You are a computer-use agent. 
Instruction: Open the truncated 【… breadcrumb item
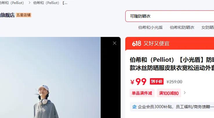tap(65, 3)
